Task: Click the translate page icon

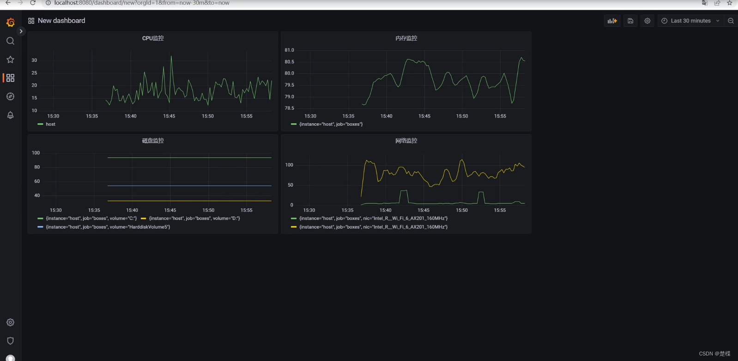Action: [x=705, y=3]
